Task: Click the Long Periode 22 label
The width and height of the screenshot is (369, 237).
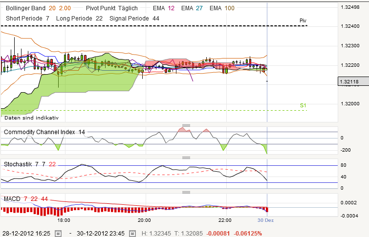Action: click(x=79, y=19)
